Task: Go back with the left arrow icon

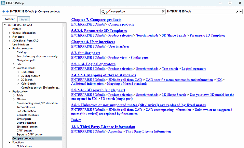Action: click(4, 11)
